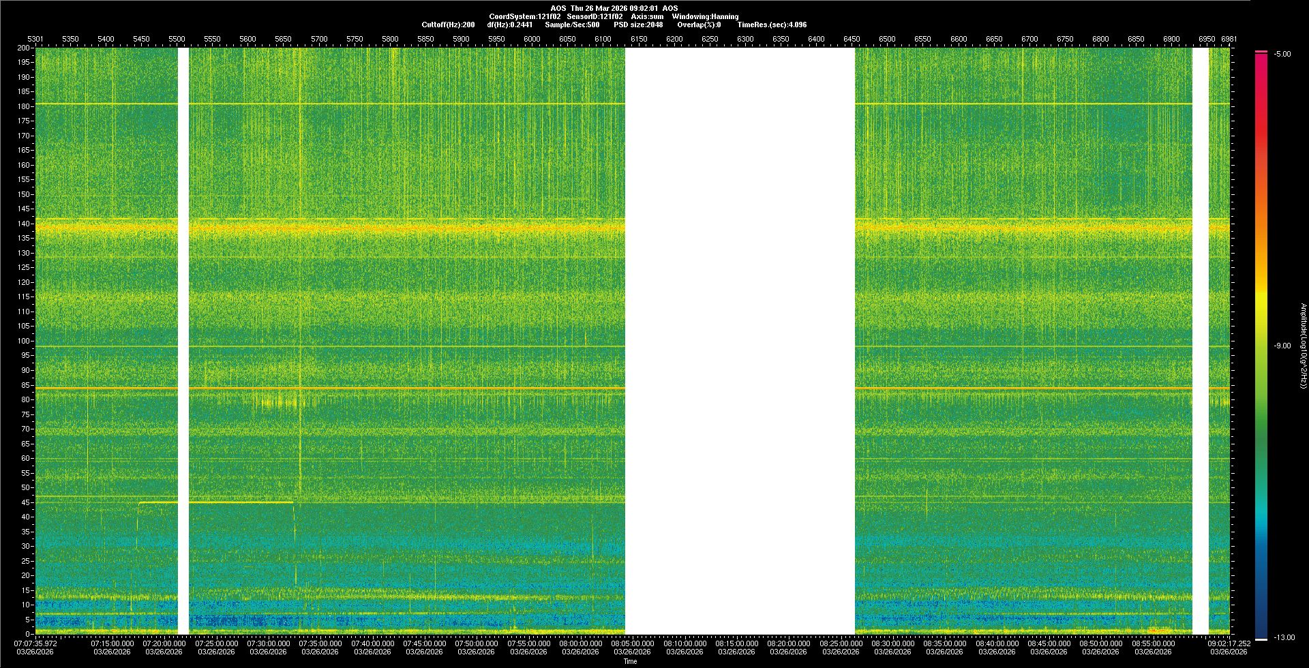Click the Cutoff(Hz):200 header text

tap(448, 25)
